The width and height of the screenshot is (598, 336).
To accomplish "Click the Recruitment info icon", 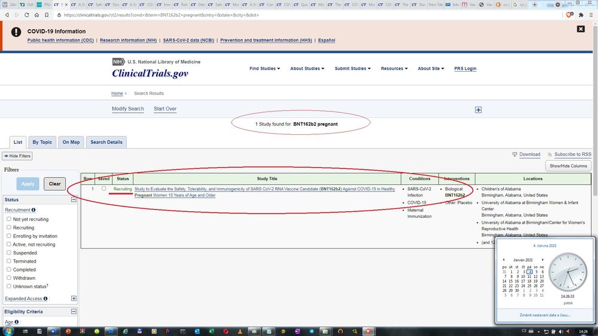I will click(x=33, y=210).
